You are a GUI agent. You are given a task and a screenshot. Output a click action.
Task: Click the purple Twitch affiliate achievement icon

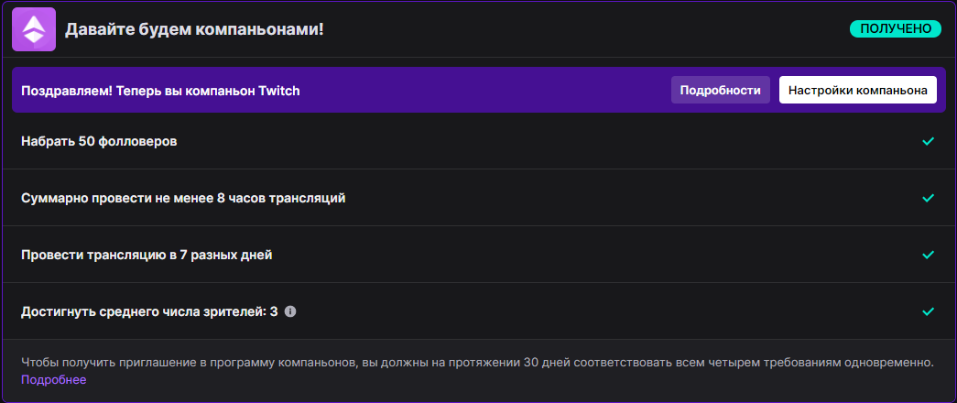pos(34,29)
